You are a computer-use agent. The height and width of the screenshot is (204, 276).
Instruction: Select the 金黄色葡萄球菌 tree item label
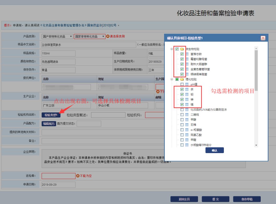(200, 69)
